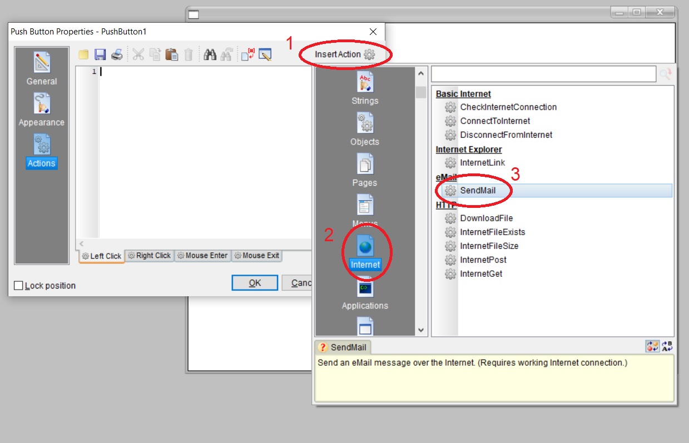
Task: Toggle alphabetical A-B sort button
Action: pyautogui.click(x=667, y=346)
